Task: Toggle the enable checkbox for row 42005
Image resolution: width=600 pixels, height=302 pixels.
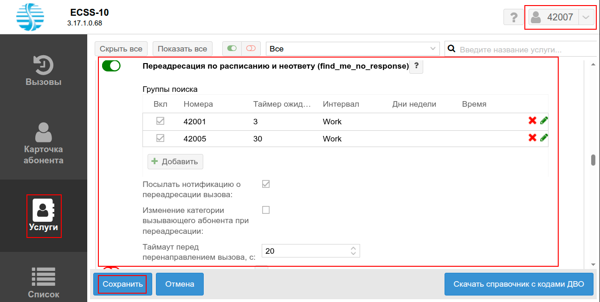Action: coord(160,138)
